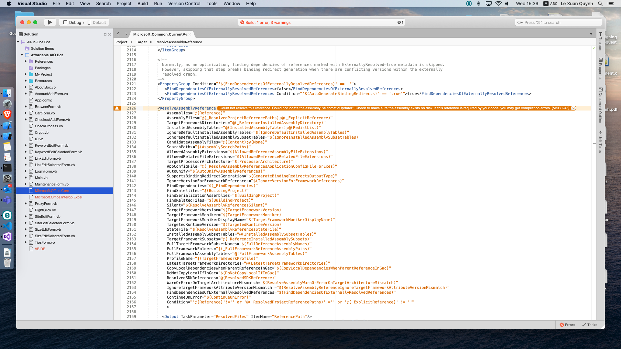
Task: Click the Build error and warnings status
Action: (321, 22)
